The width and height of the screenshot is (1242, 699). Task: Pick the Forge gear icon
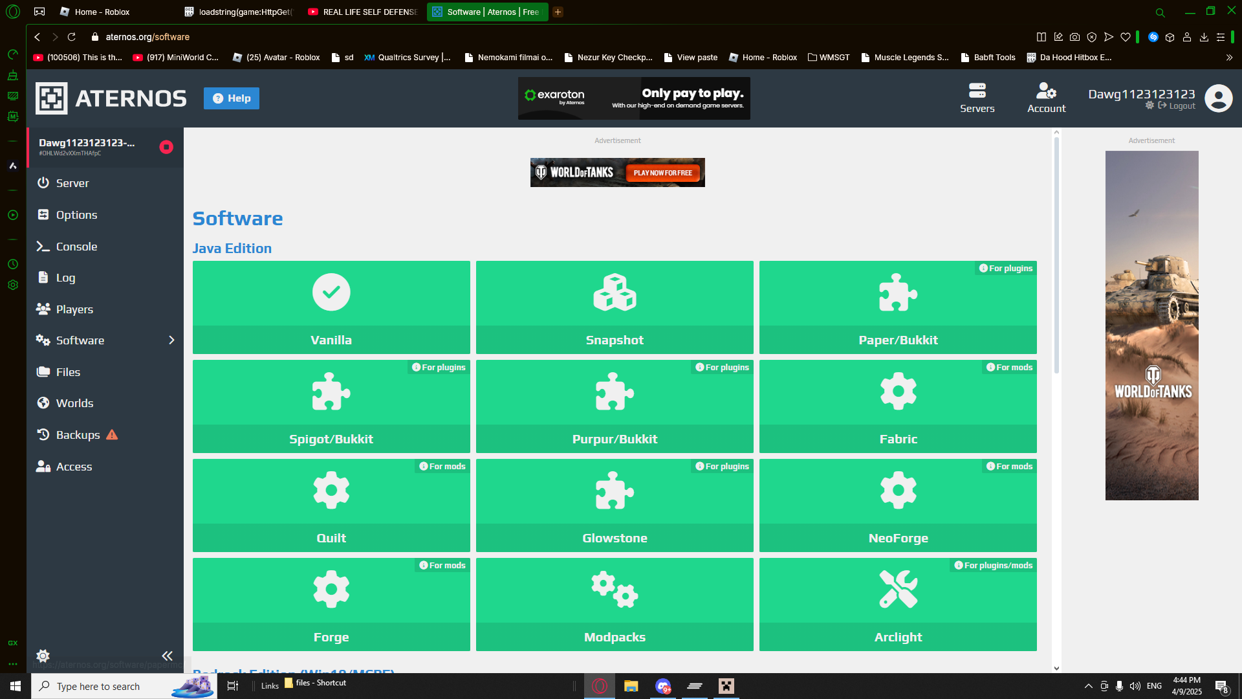pos(331,589)
